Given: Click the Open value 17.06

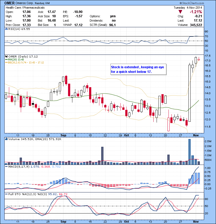Looking at the screenshot, I should tap(26, 12).
